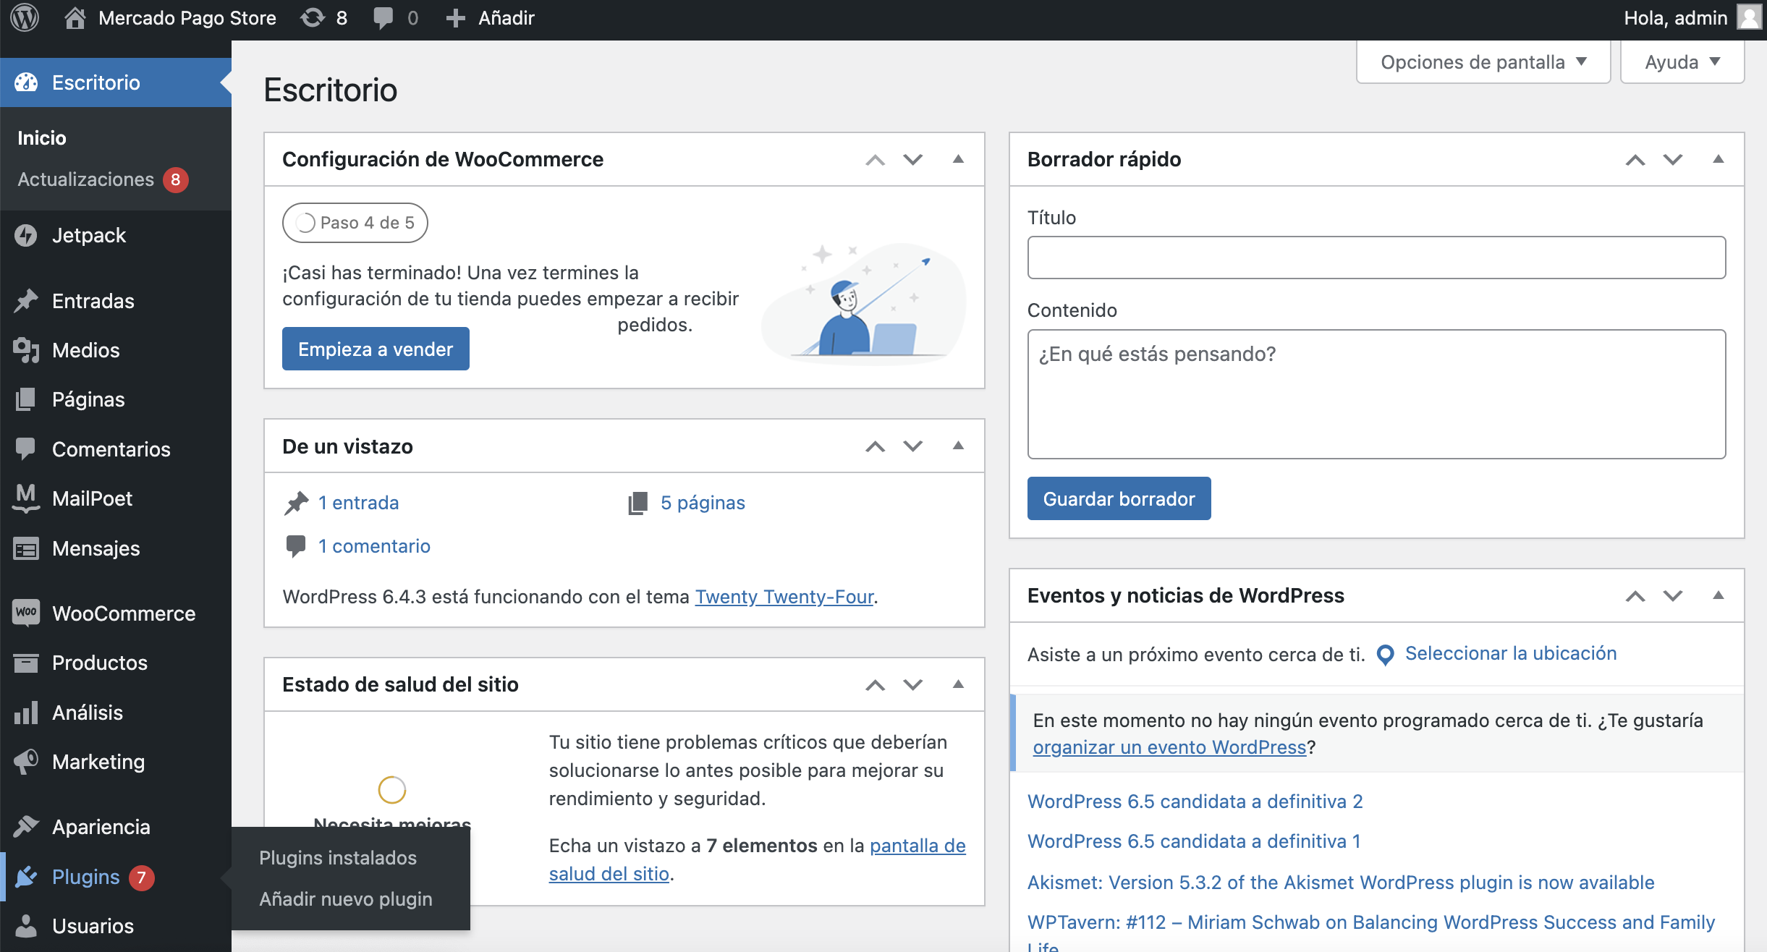Click the Escritorio dashboard gauge icon
The height and width of the screenshot is (952, 1767).
[26, 82]
